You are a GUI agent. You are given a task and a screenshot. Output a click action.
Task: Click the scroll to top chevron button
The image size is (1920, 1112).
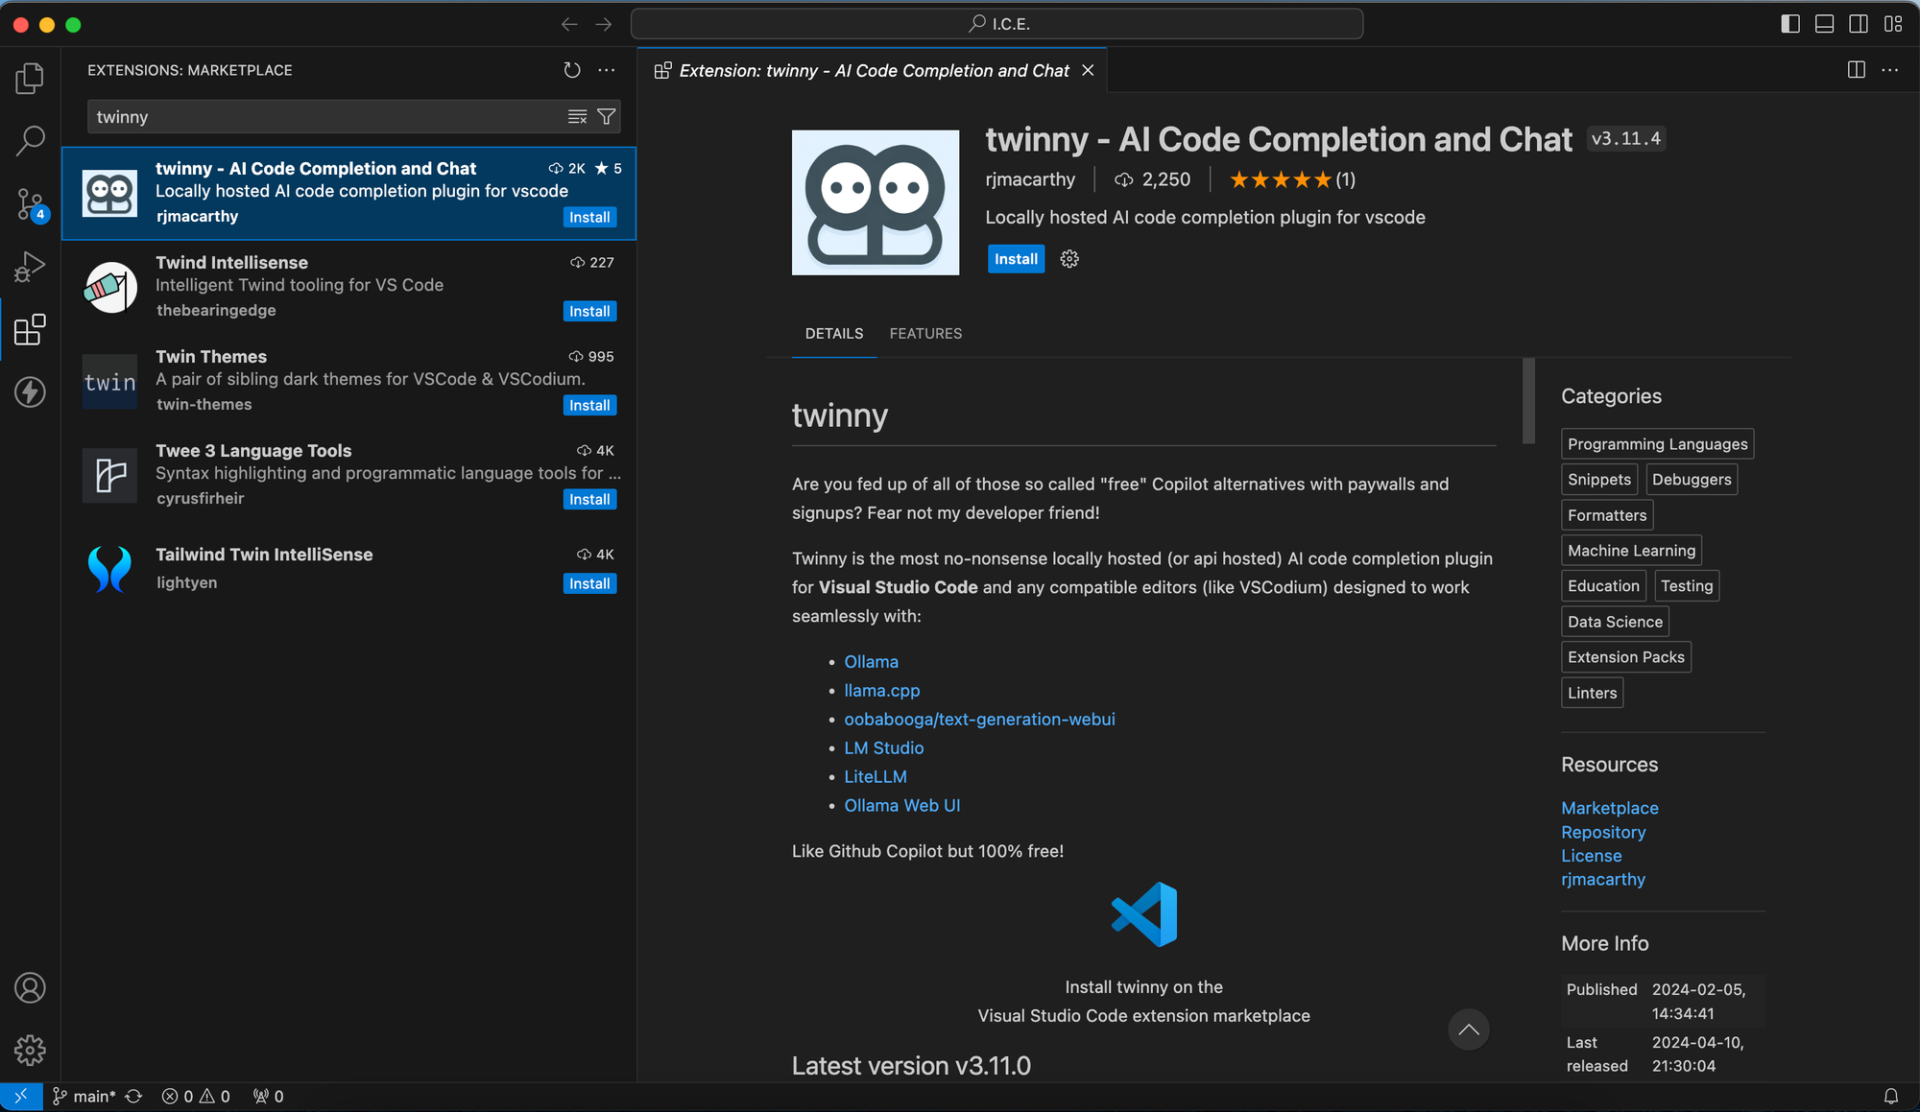point(1469,1029)
